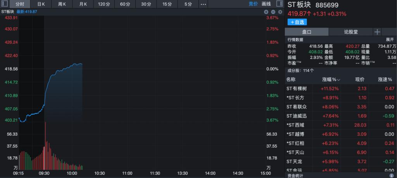This screenshot has width=397, height=178.
Task: Select ST天龙 stock row
Action: click(341, 162)
